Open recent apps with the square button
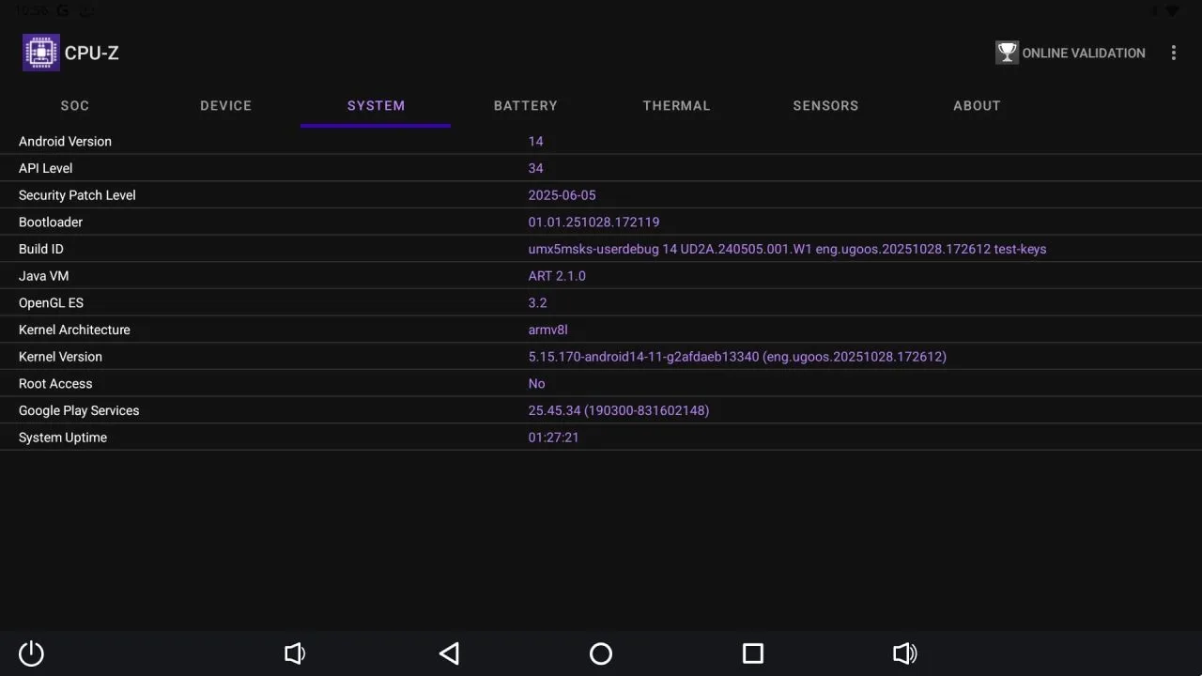Viewport: 1202px width, 676px height. (x=752, y=653)
